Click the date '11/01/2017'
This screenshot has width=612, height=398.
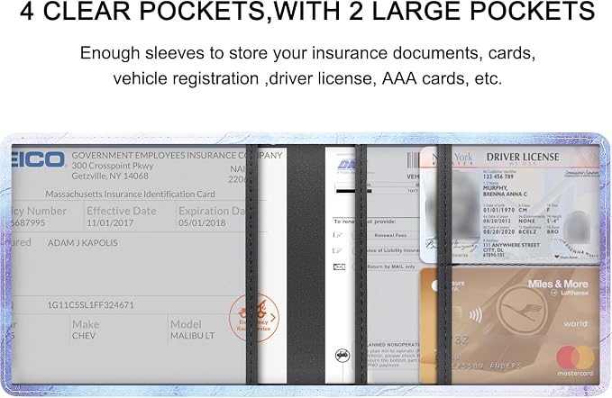click(x=110, y=223)
